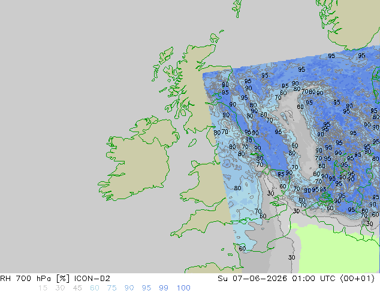380x293 pixels.
Task: Click the Ireland landmass on the map
Action: 138,160
